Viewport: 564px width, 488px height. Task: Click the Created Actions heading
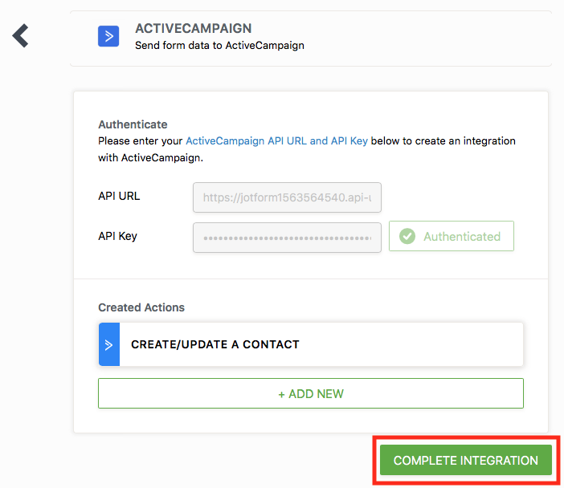(141, 307)
